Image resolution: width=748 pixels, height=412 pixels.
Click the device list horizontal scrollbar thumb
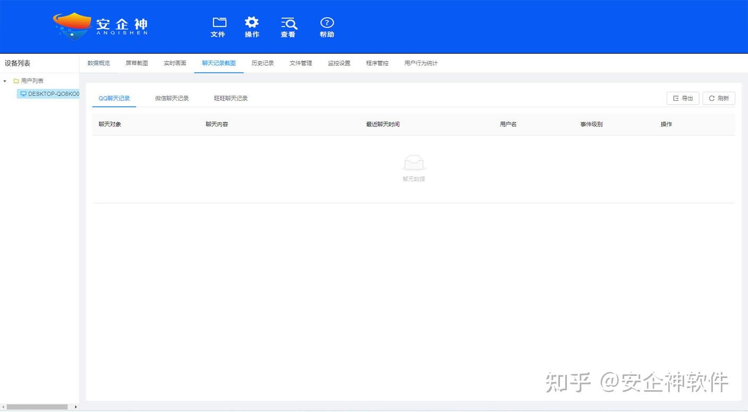pos(37,407)
